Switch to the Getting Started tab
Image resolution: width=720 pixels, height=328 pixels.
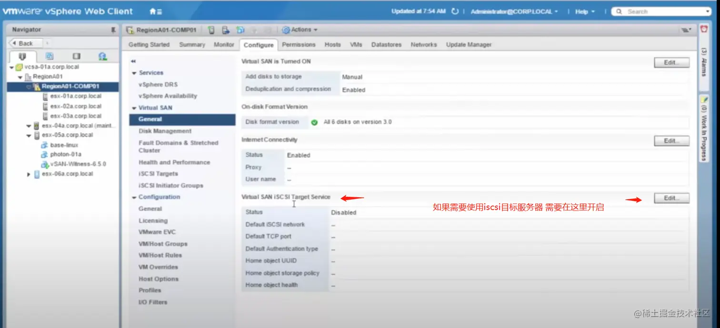coord(149,45)
